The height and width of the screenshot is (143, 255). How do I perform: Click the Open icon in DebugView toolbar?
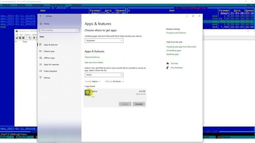click(17, 38)
